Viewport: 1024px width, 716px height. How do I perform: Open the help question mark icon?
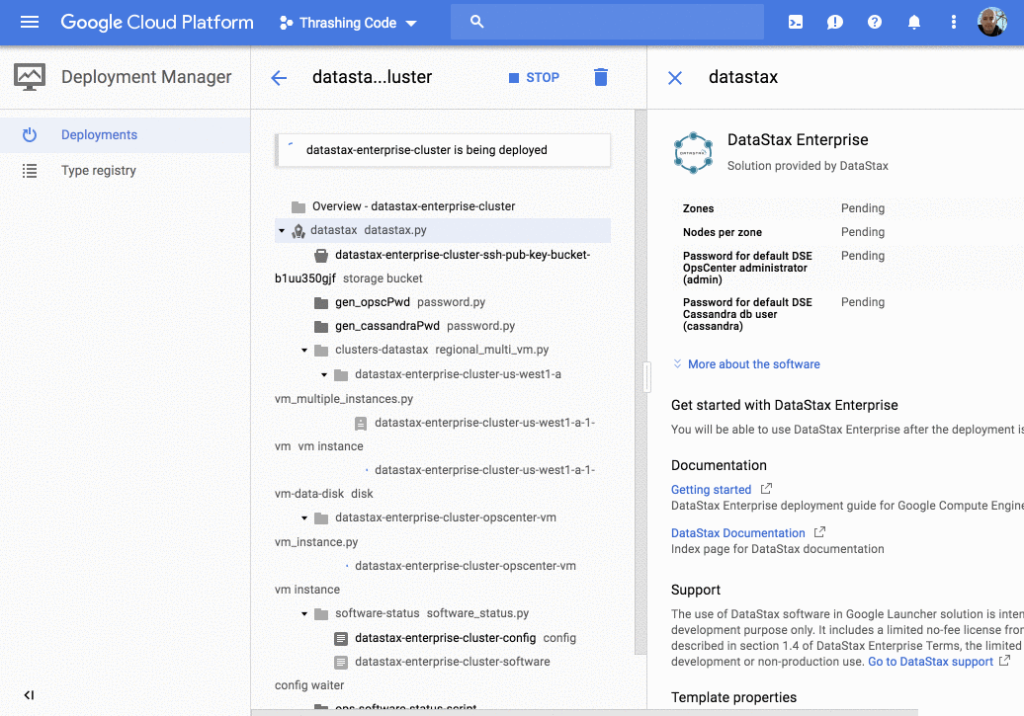pos(875,22)
